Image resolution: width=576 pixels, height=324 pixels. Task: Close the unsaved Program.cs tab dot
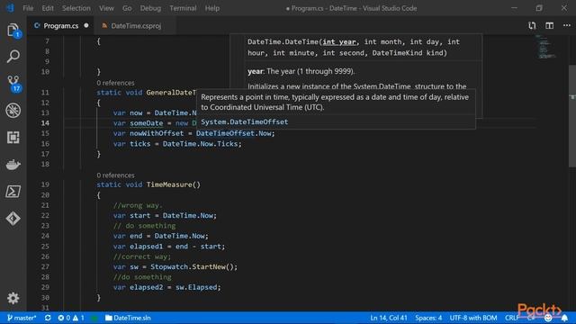86,26
